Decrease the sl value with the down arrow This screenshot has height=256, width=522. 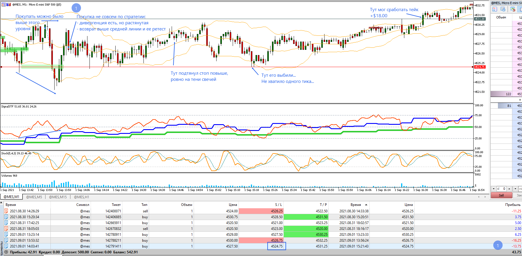point(494,189)
